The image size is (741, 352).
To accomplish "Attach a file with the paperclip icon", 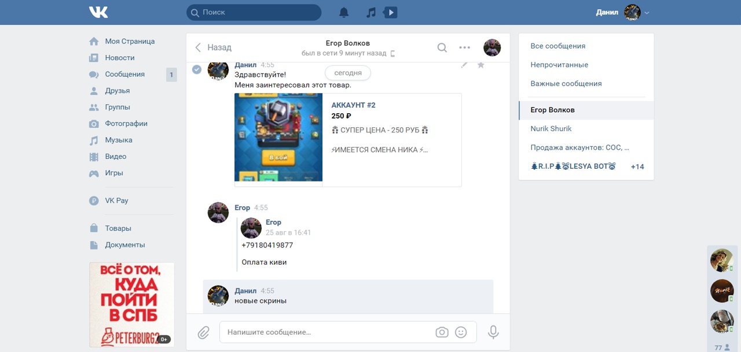I will [203, 332].
